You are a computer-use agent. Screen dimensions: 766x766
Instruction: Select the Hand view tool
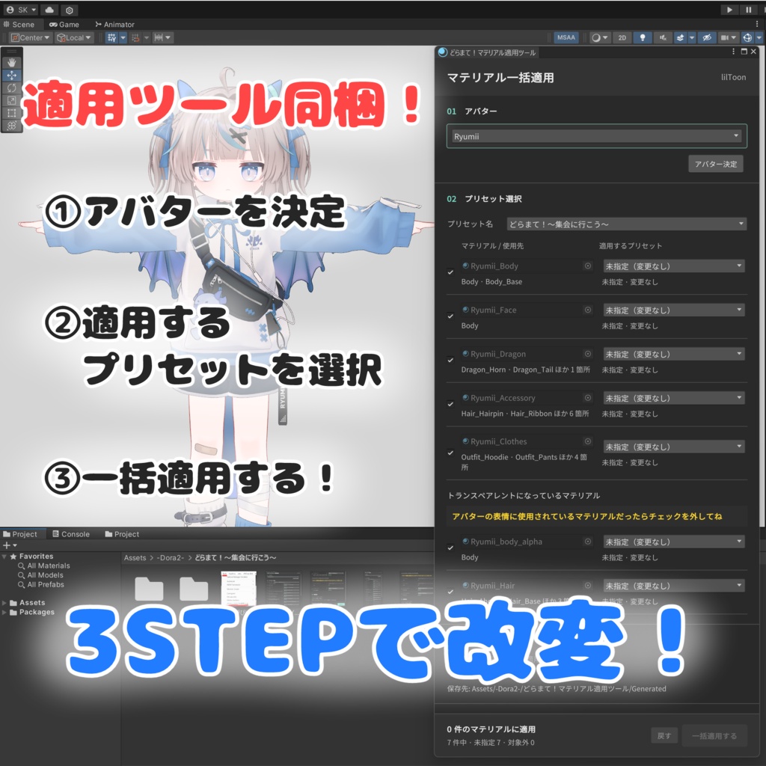pos(12,63)
